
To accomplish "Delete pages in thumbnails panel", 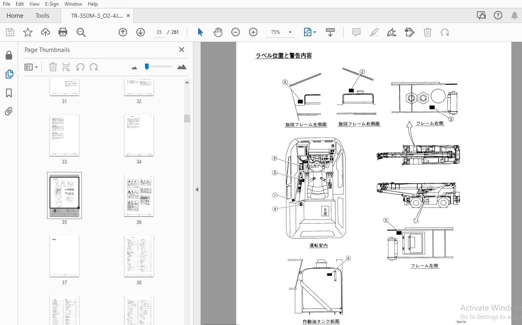I will [53, 67].
